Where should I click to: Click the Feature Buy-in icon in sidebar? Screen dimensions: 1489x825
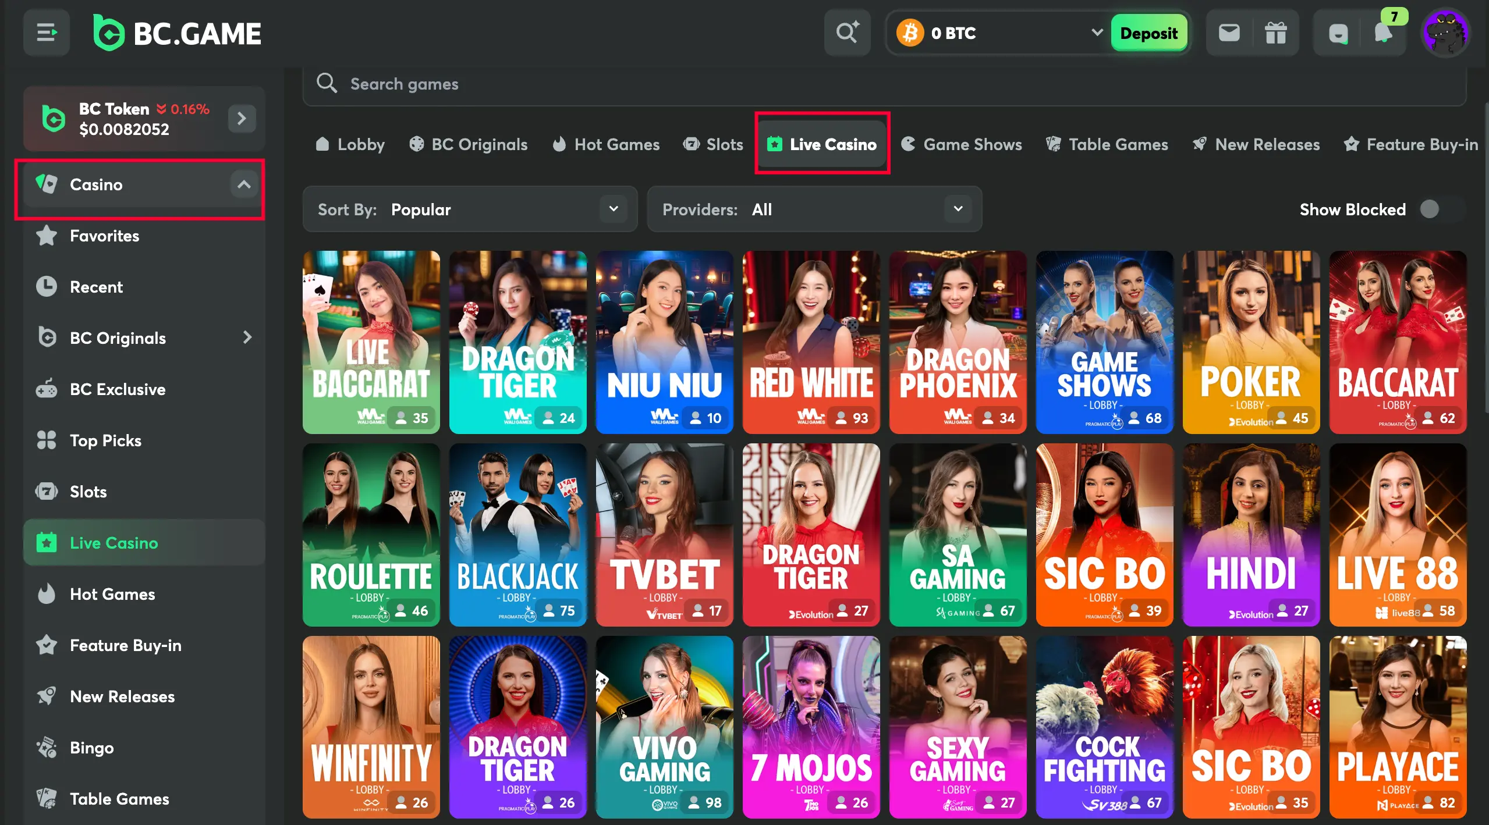pyautogui.click(x=47, y=645)
